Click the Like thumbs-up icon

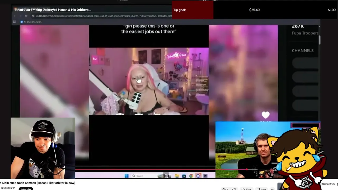pos(224,189)
